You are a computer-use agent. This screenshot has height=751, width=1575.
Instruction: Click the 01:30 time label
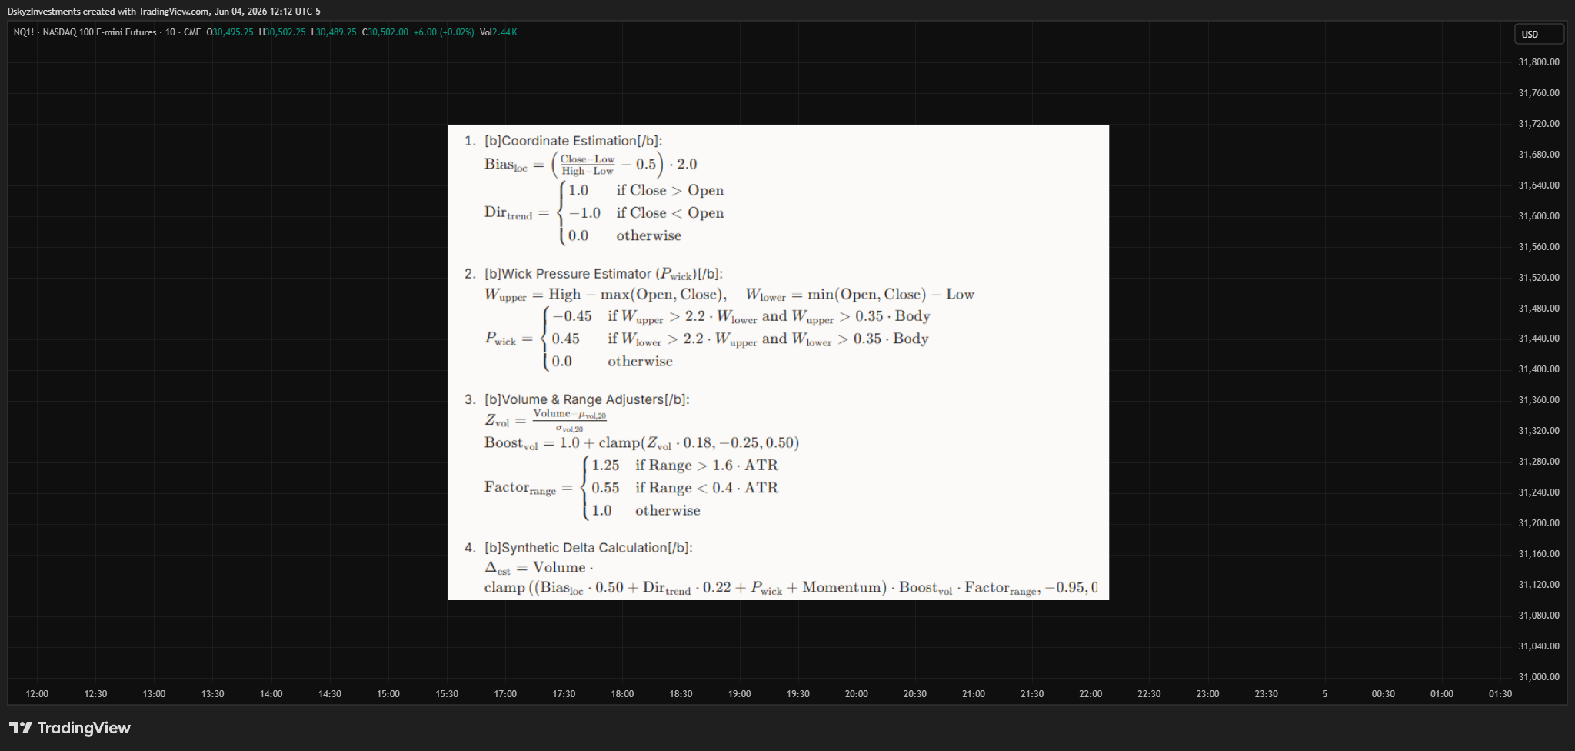tap(1500, 694)
